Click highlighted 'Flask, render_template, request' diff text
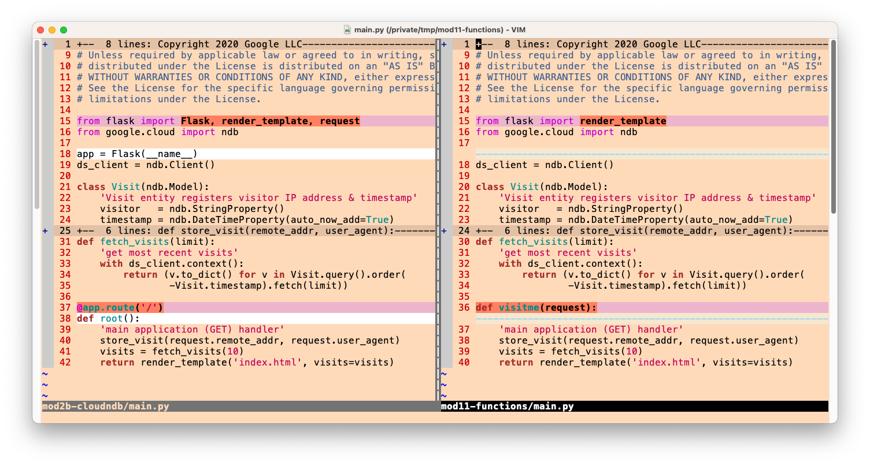870x466 pixels. [x=270, y=121]
